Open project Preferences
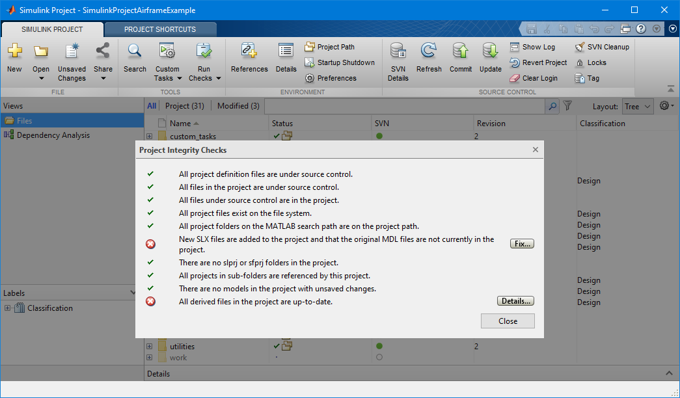This screenshot has width=680, height=398. tap(331, 78)
